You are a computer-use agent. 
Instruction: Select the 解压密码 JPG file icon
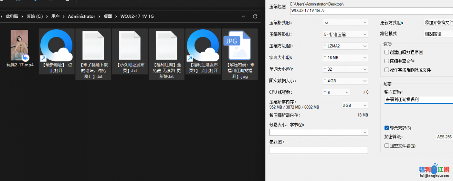(240, 46)
